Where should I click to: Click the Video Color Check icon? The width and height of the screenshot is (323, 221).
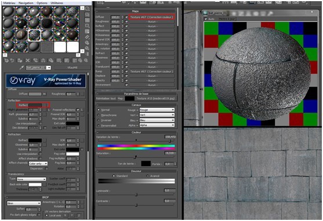[88, 31]
